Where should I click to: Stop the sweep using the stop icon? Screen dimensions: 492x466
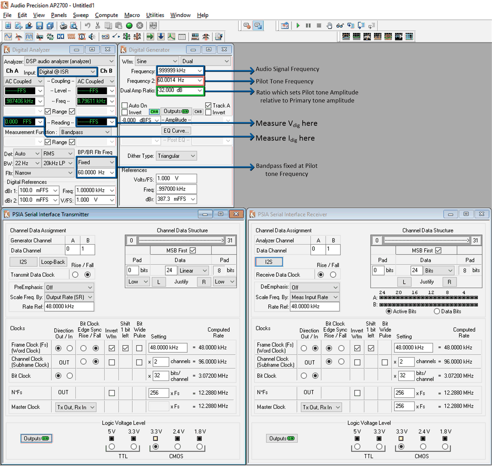319,26
